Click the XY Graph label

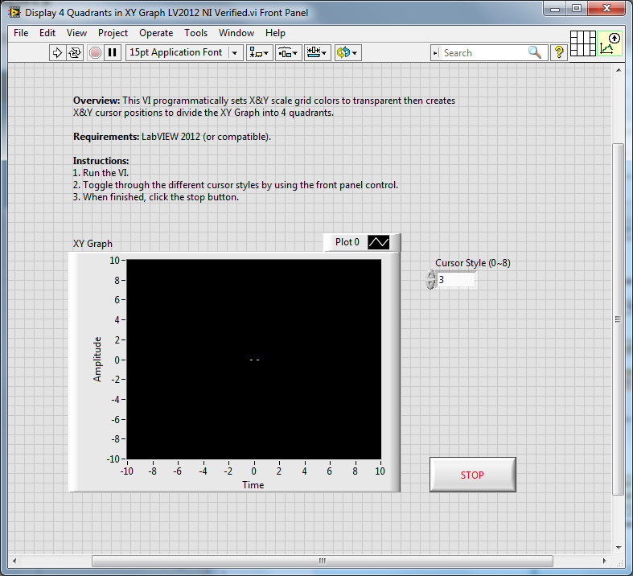(92, 244)
